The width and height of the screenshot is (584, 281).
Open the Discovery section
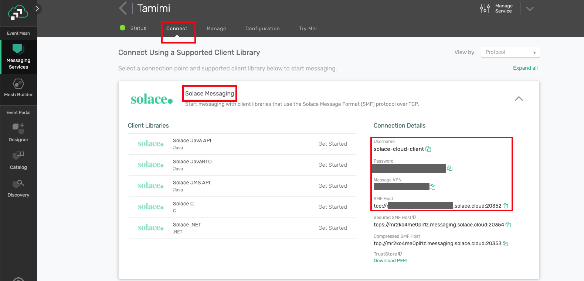[x=18, y=188]
